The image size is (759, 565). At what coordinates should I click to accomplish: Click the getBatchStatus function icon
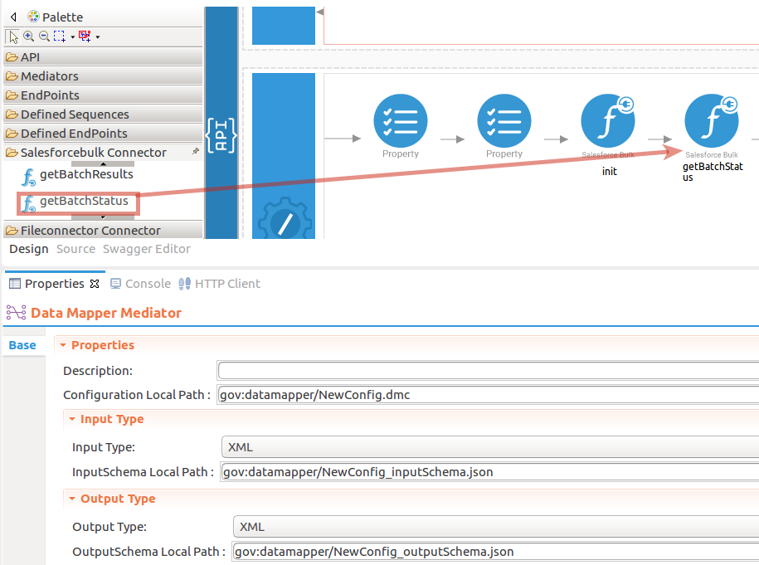[x=28, y=204]
